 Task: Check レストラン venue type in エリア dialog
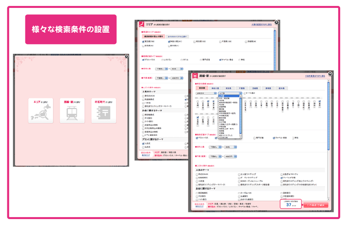(162, 60)
